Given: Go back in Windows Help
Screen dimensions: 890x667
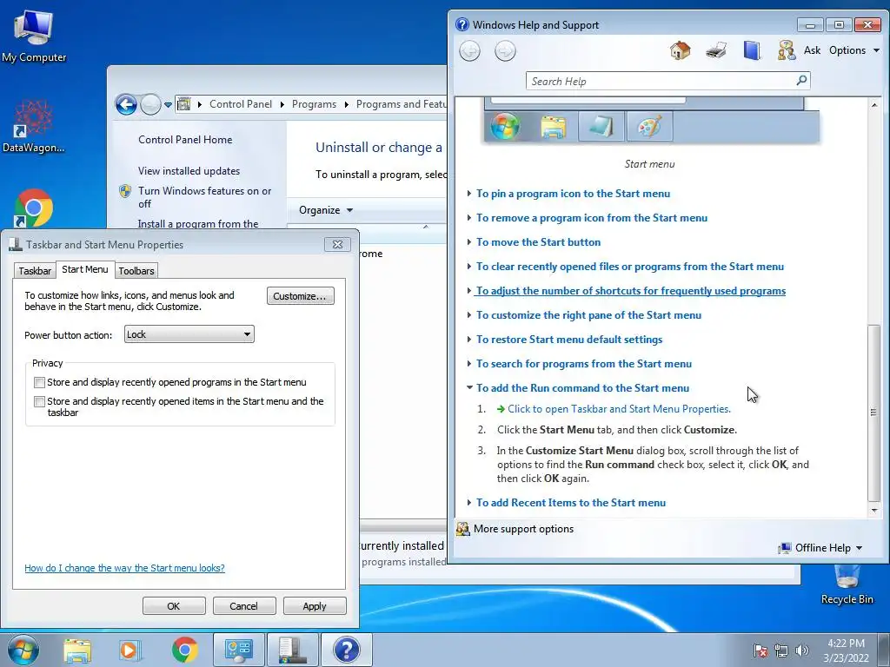Looking at the screenshot, I should (x=469, y=51).
